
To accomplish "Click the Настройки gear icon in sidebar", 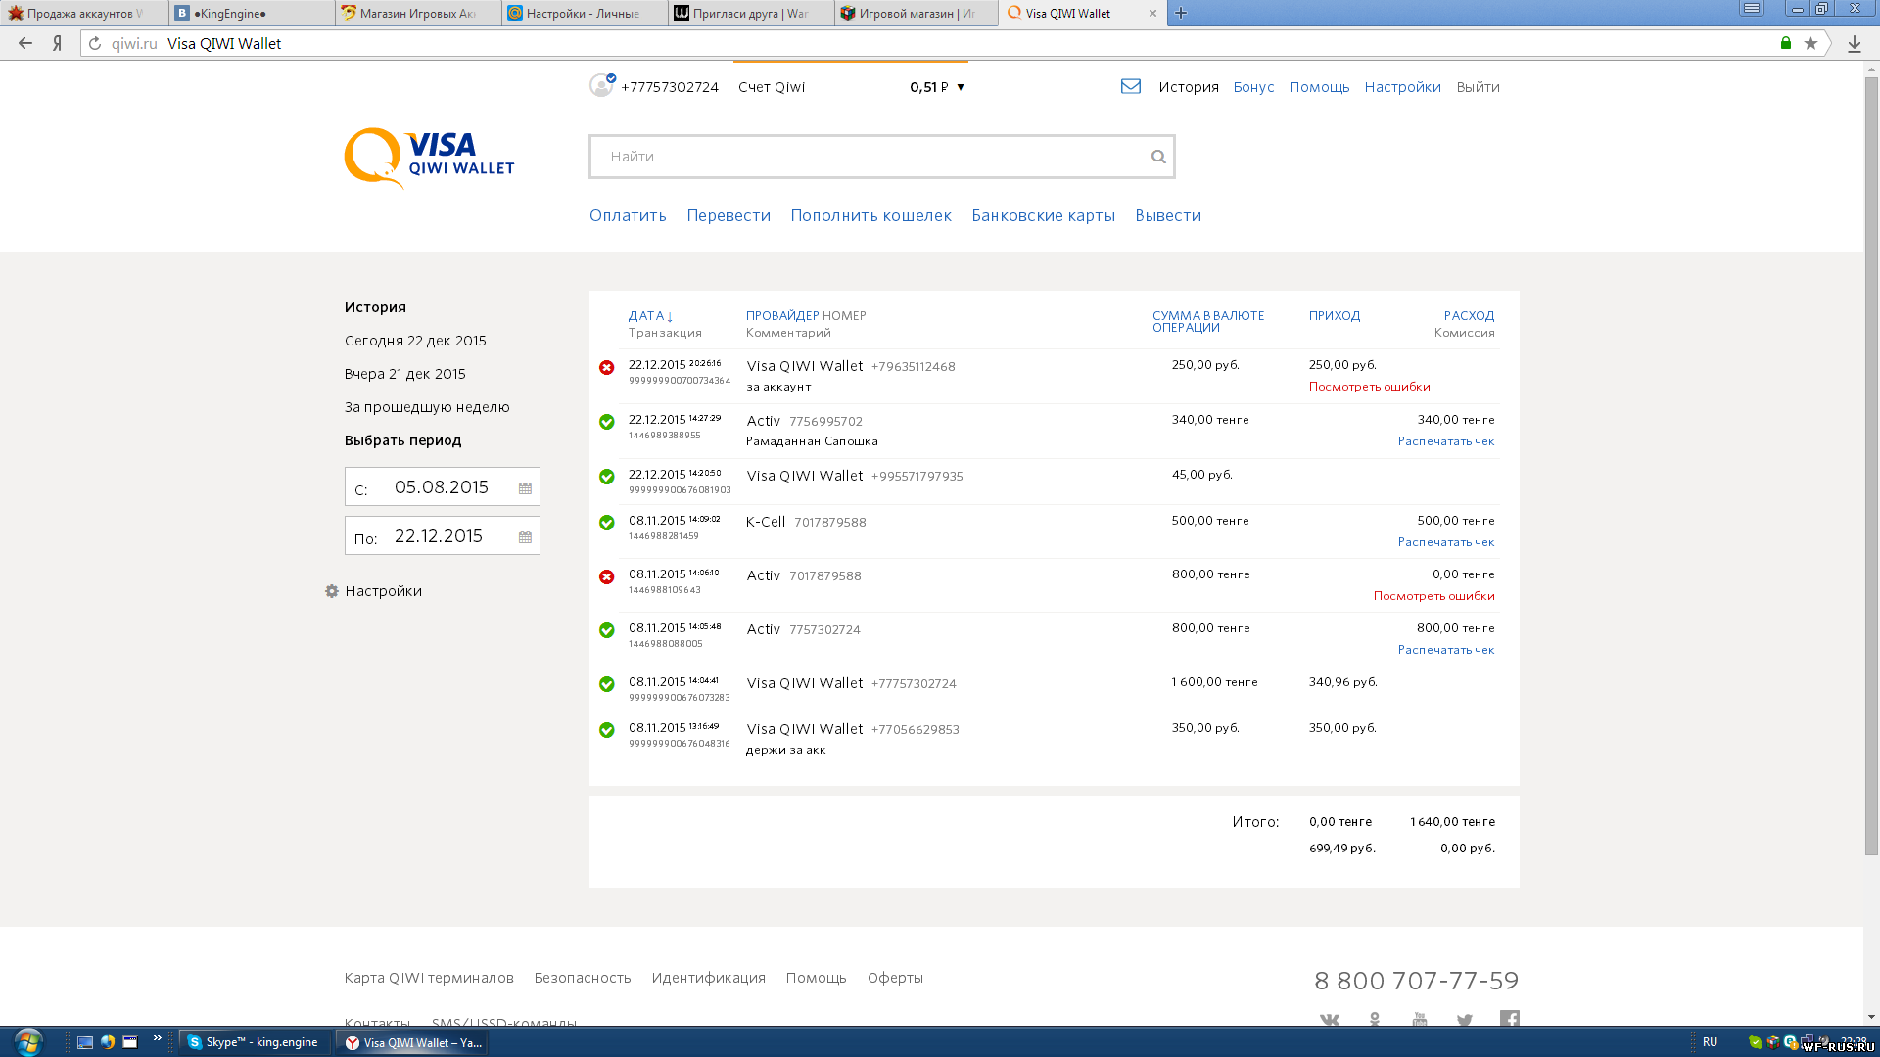I will (x=332, y=591).
